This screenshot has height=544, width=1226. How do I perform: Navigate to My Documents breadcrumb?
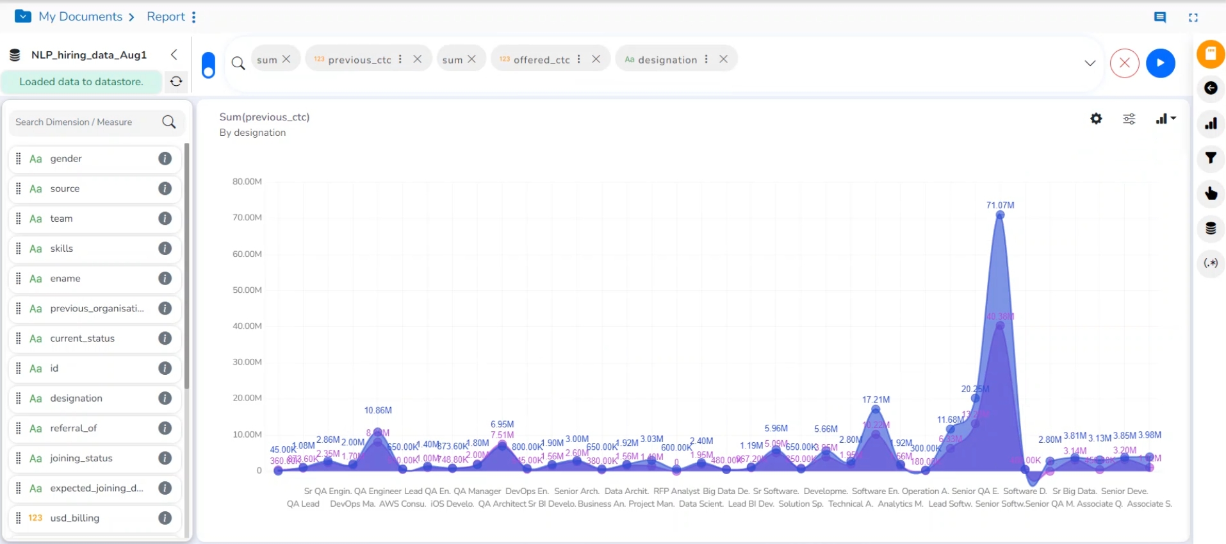click(80, 17)
